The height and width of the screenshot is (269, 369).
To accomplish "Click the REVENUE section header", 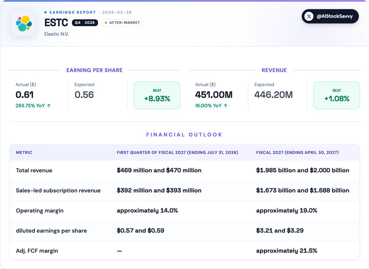I will pyautogui.click(x=274, y=70).
